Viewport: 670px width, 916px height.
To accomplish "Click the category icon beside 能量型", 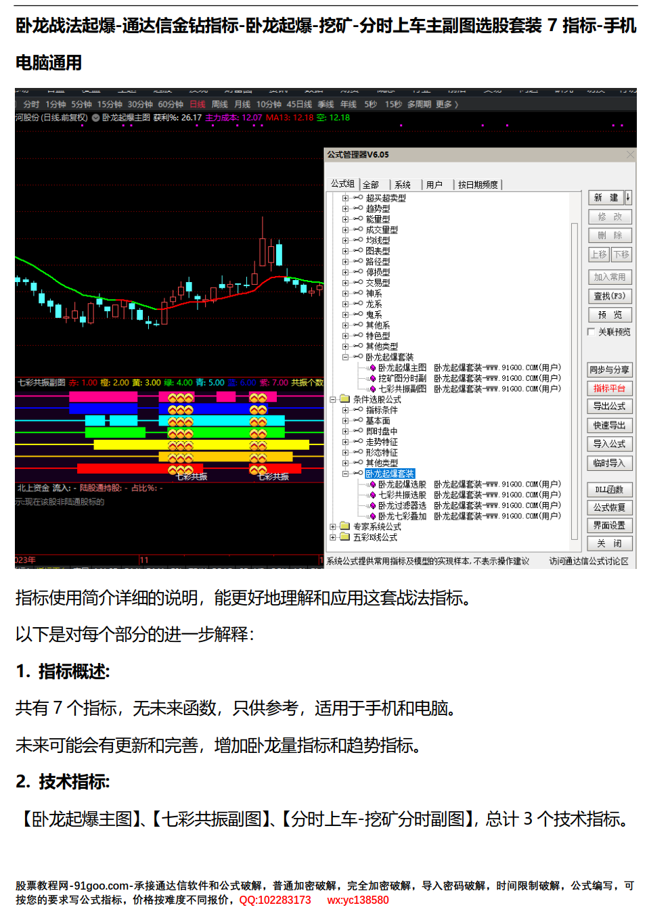I will 358,219.
